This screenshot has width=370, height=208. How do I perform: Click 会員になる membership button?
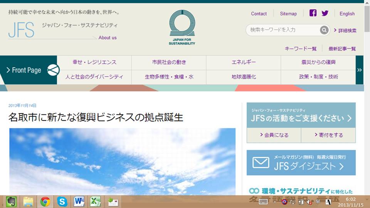pos(274,135)
